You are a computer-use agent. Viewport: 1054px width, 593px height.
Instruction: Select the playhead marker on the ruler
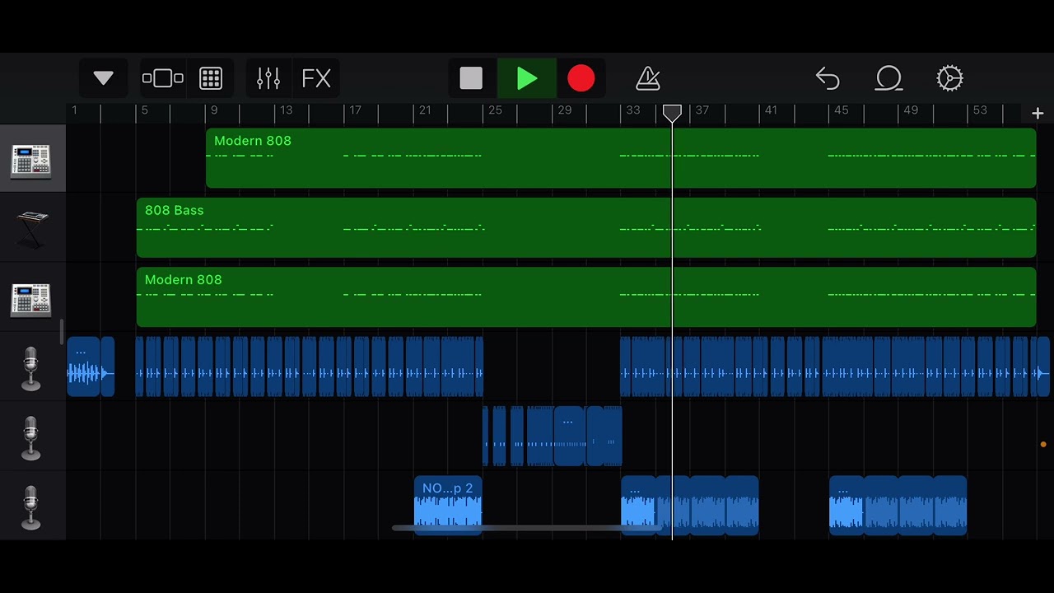click(672, 113)
